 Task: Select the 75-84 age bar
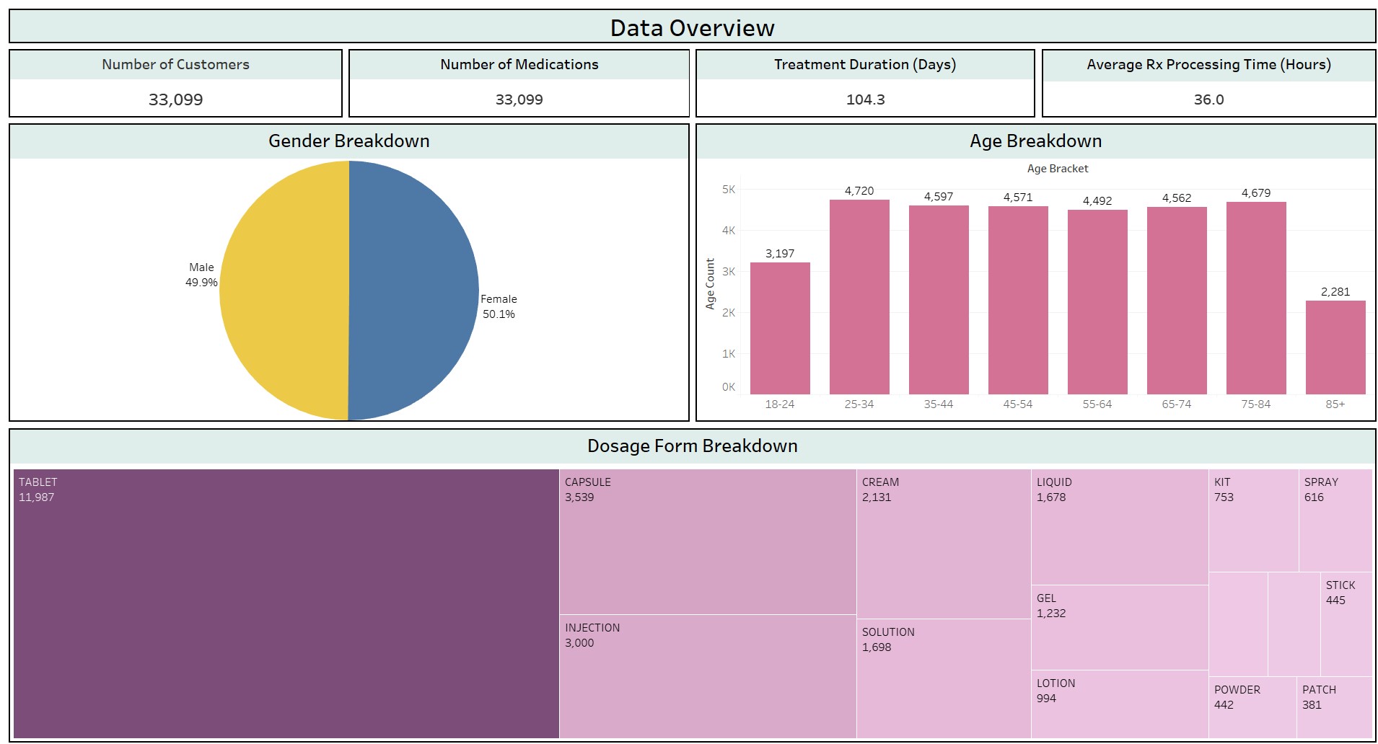pos(1256,298)
